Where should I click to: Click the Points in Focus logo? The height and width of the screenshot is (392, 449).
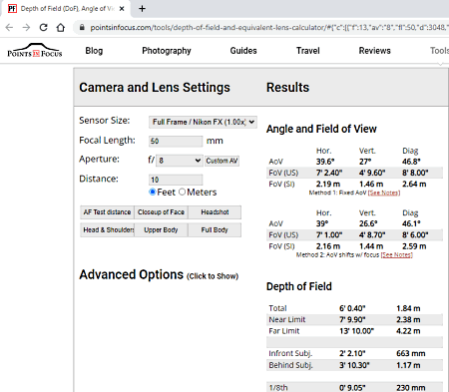35,50
